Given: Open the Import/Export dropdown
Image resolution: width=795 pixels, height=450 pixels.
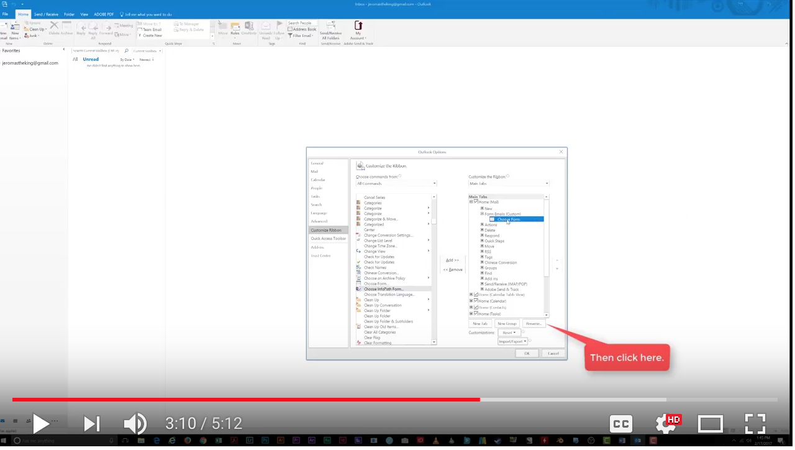Looking at the screenshot, I should [512, 341].
